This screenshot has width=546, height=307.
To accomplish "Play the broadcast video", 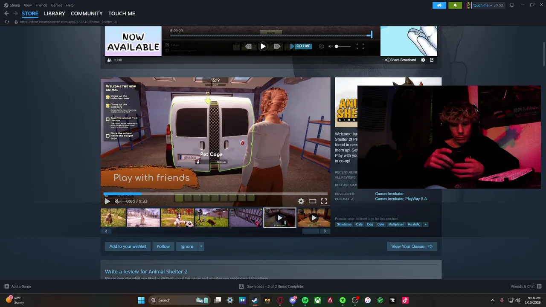I will (263, 46).
